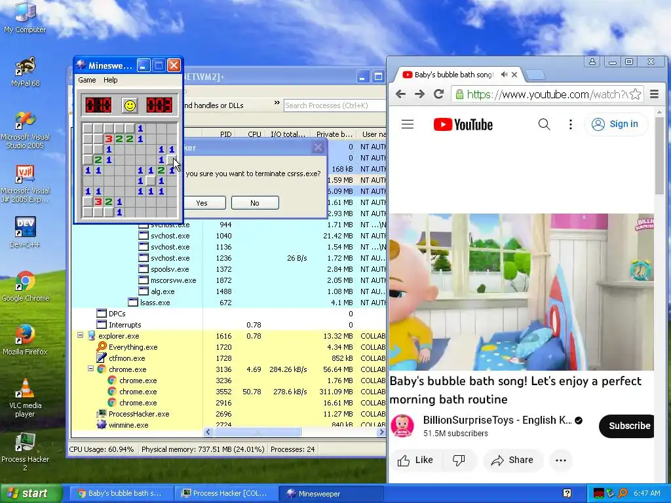This screenshot has height=503, width=671.
Task: Collapse the chrome.exe process tree
Action: 90,368
